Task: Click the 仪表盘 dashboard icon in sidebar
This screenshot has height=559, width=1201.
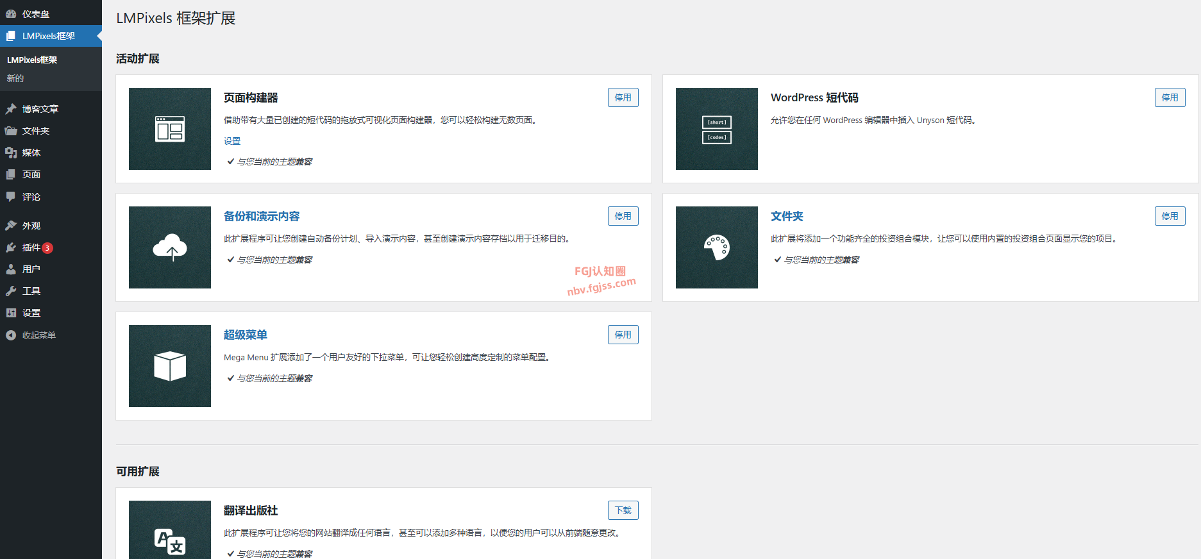Action: pos(11,13)
